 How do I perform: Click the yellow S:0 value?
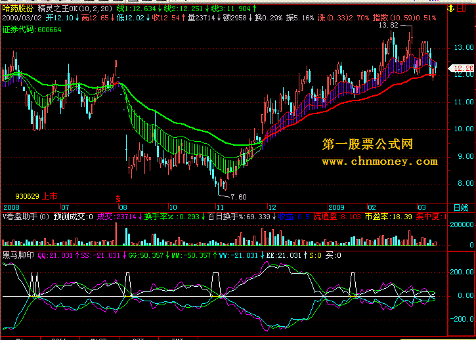pos(315,255)
